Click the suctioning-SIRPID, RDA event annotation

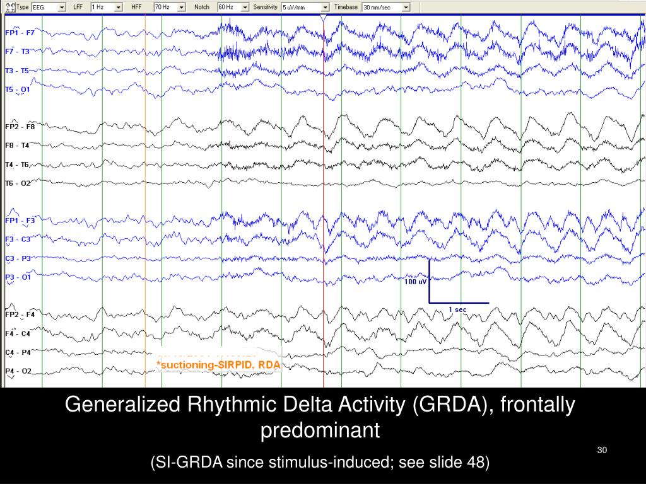click(219, 364)
